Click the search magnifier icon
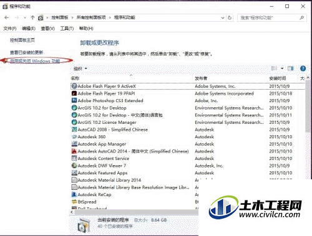Image resolution: width=312 pixels, height=236 pixels. pyautogui.click(x=302, y=18)
